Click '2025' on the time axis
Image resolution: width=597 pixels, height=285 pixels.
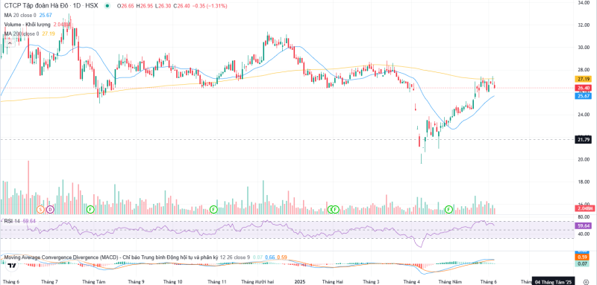301,282
